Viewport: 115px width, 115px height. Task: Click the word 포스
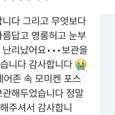pyautogui.click(x=72, y=79)
